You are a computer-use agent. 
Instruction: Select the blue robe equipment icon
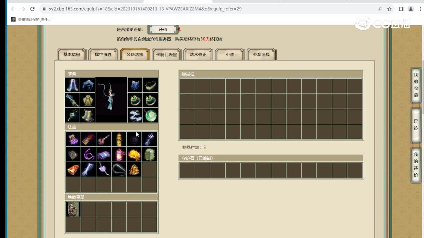point(88,85)
